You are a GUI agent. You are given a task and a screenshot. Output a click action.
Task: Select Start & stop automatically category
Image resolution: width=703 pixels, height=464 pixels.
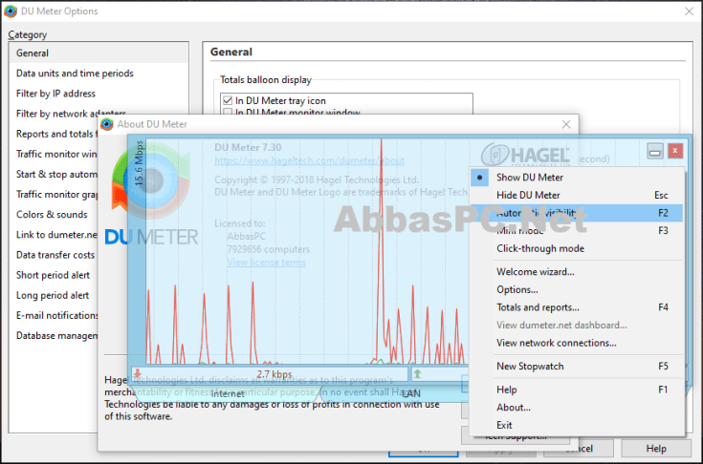56,174
